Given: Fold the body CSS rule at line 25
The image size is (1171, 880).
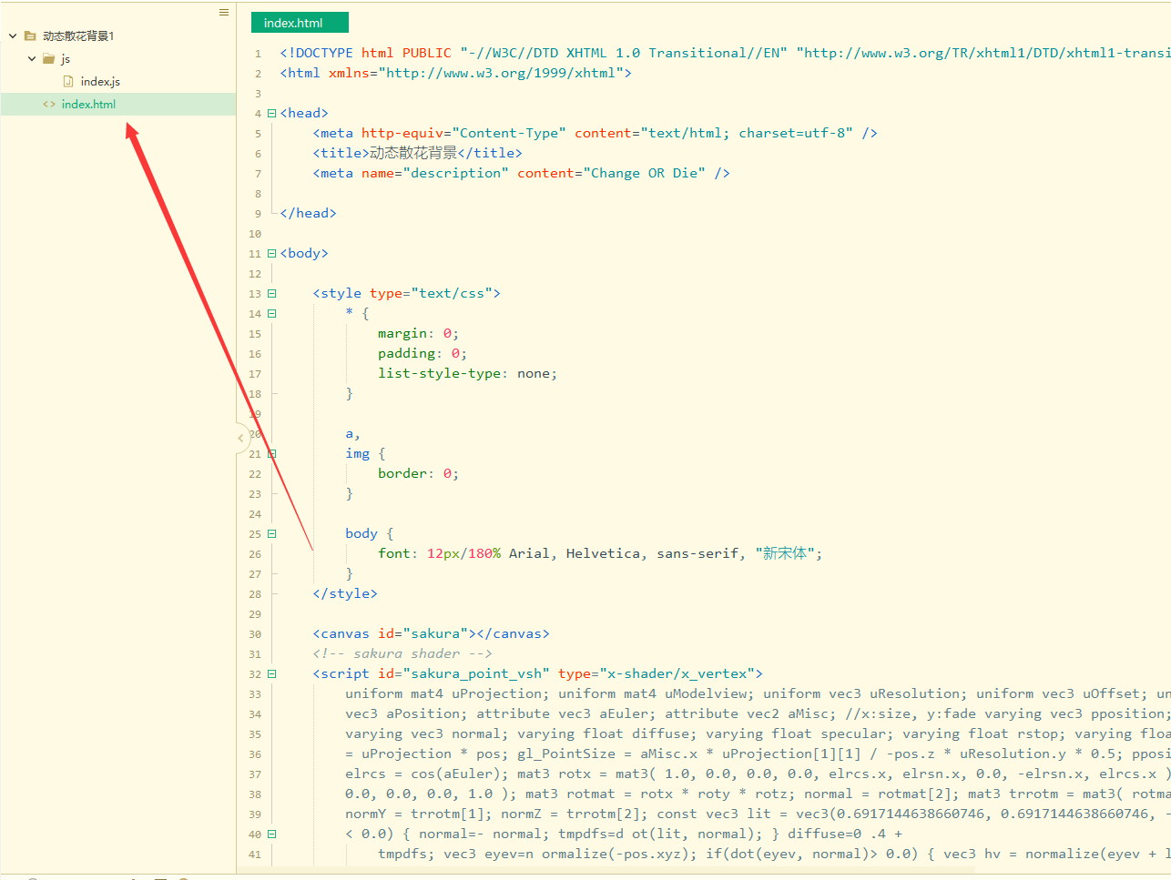Looking at the screenshot, I should (x=271, y=534).
